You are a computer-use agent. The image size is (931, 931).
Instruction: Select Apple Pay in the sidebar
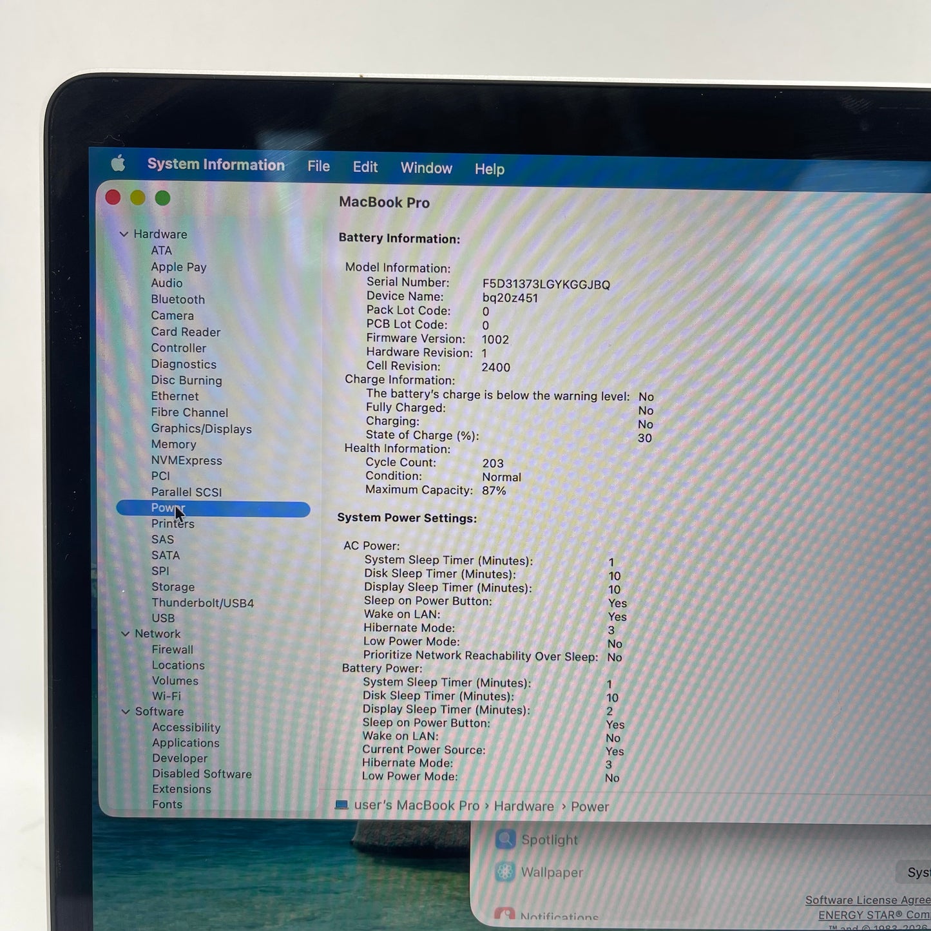(x=178, y=267)
